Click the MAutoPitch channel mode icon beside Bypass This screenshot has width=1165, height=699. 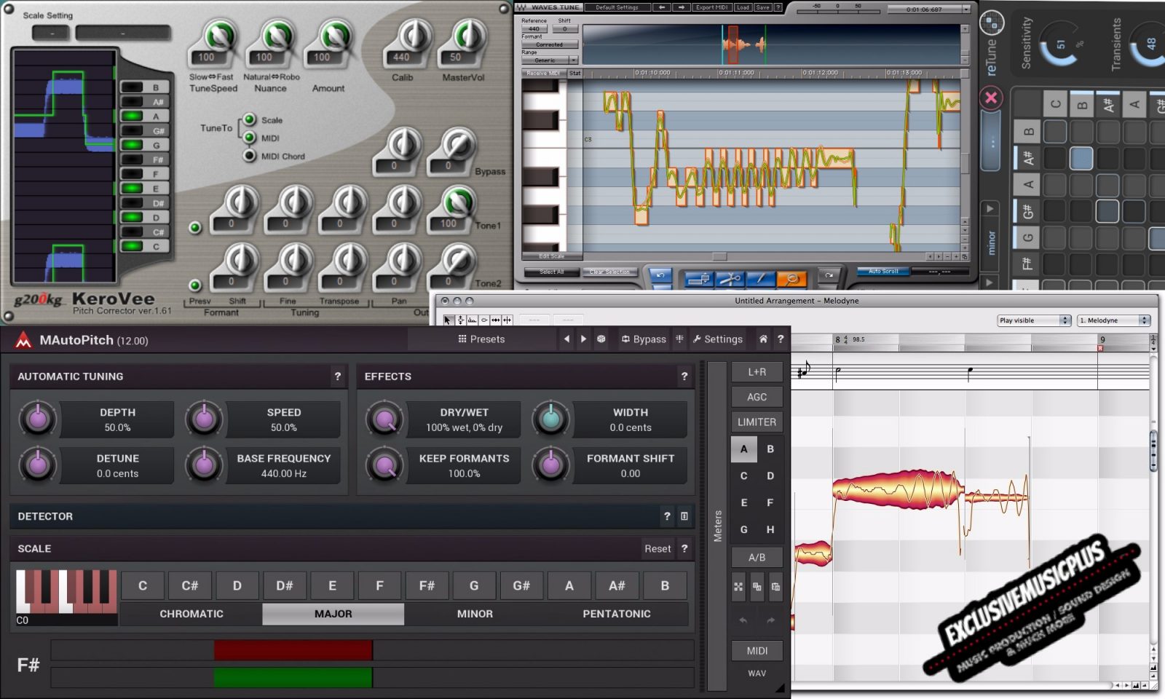point(679,339)
